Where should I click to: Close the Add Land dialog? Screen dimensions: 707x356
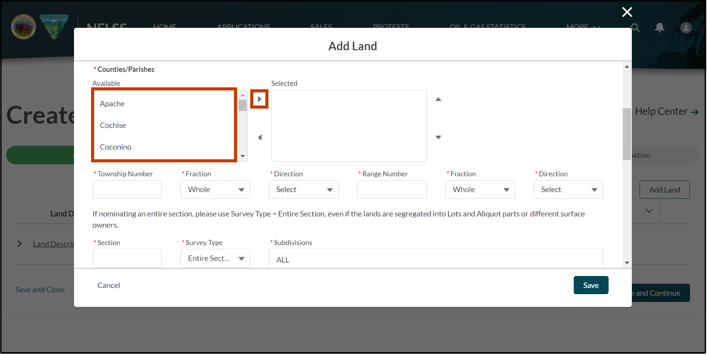coord(627,12)
